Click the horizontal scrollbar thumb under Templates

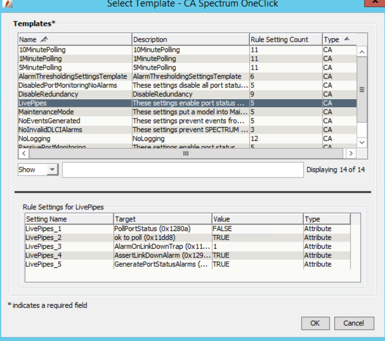pos(186,153)
